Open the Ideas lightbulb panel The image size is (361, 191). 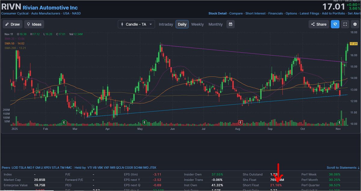pos(34,24)
